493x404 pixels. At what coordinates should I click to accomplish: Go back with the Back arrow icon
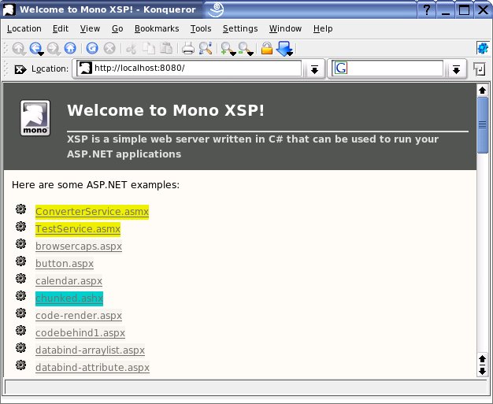pos(35,48)
